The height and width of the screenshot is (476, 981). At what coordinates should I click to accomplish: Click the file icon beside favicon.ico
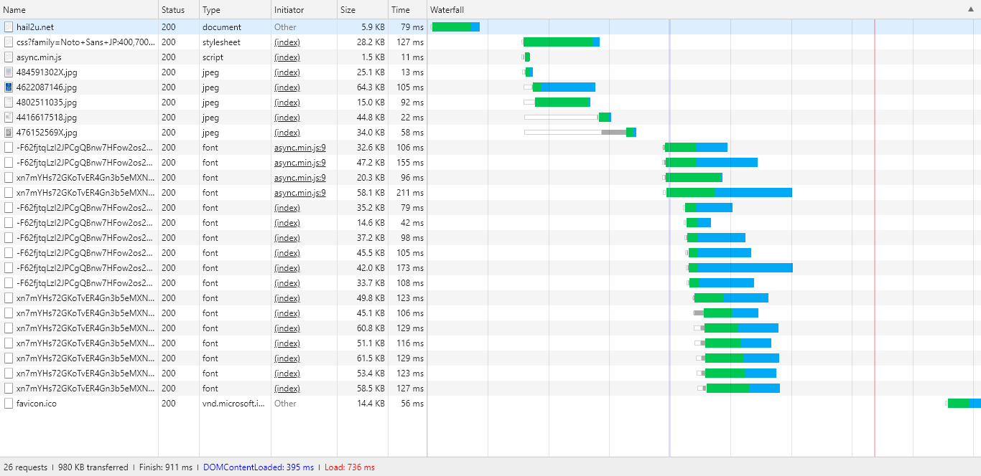click(9, 404)
